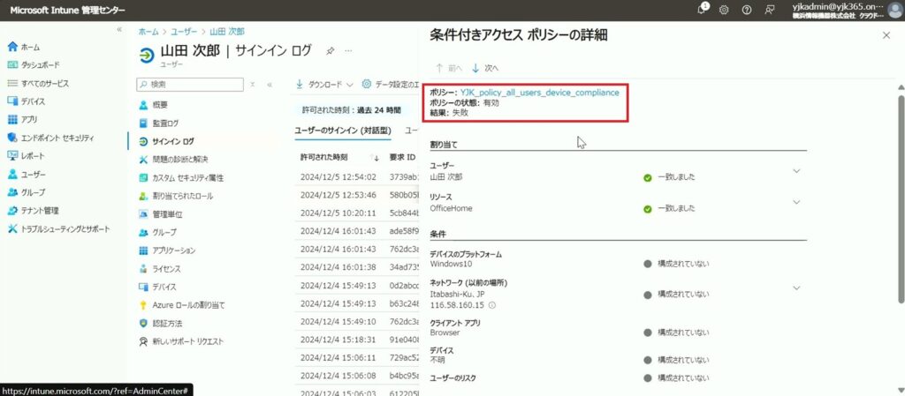Expand the ユーザー 山田 次郎 assignment row
Screen dimensions: 905x396
[x=796, y=171]
